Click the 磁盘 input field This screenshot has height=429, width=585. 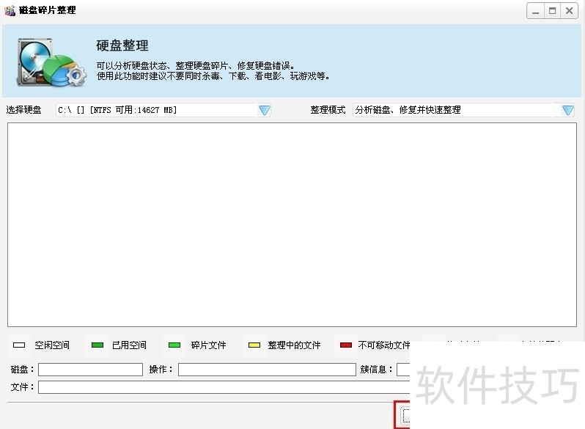pos(90,370)
